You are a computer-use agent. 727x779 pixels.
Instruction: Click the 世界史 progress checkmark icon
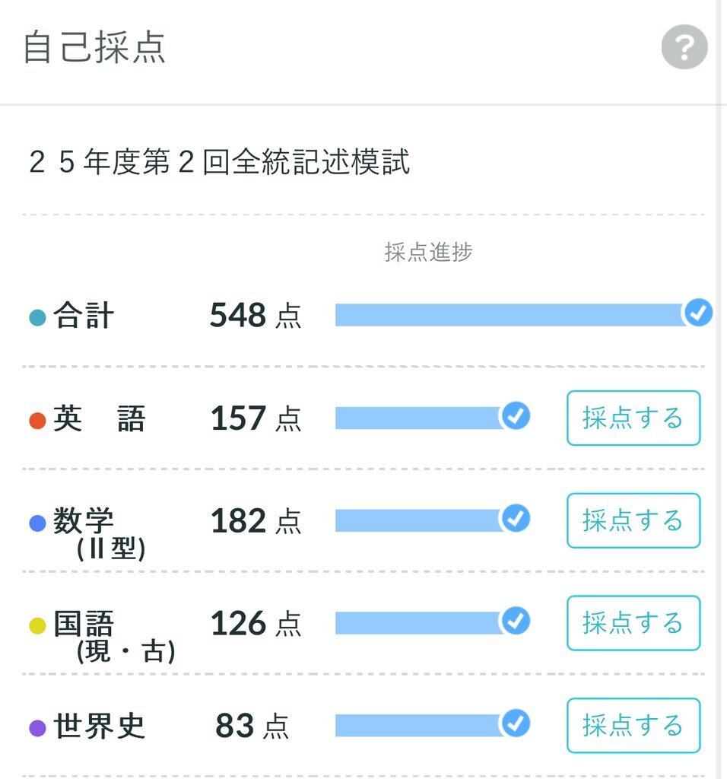(516, 723)
